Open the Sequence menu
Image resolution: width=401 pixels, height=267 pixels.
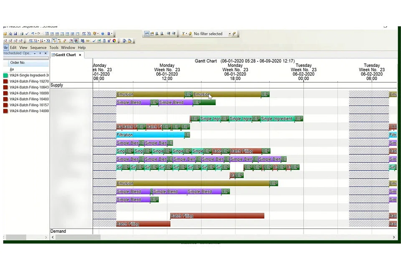point(38,48)
